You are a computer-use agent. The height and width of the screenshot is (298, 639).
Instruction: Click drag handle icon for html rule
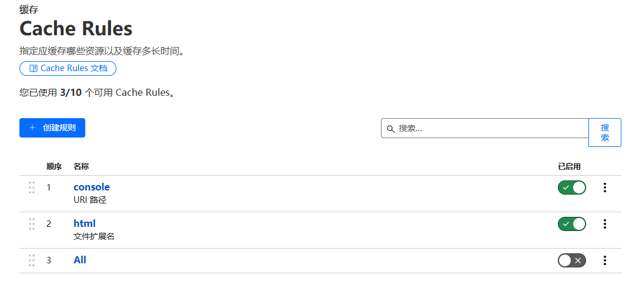coord(32,224)
